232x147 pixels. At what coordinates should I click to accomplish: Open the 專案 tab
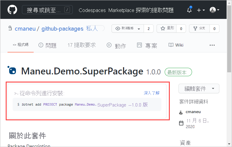147,45
